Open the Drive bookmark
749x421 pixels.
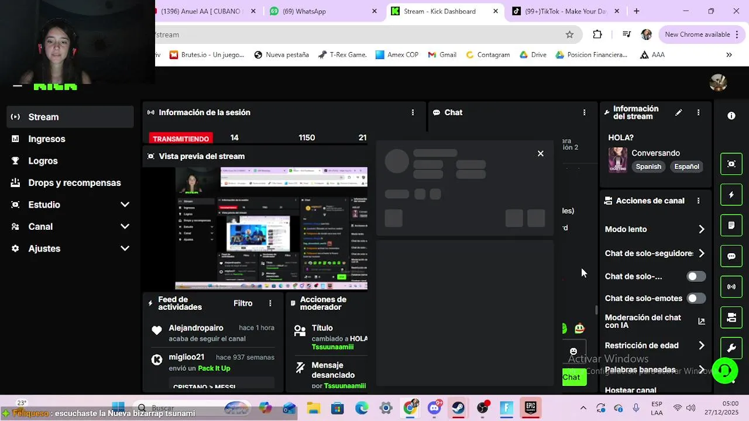[532, 55]
